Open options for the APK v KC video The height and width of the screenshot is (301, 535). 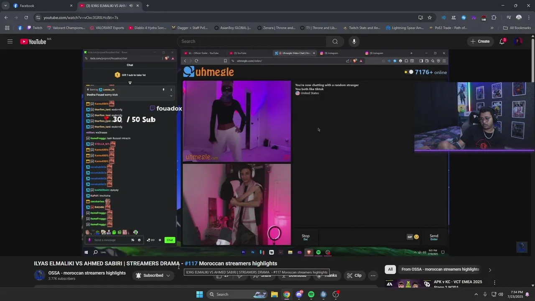coord(494,283)
